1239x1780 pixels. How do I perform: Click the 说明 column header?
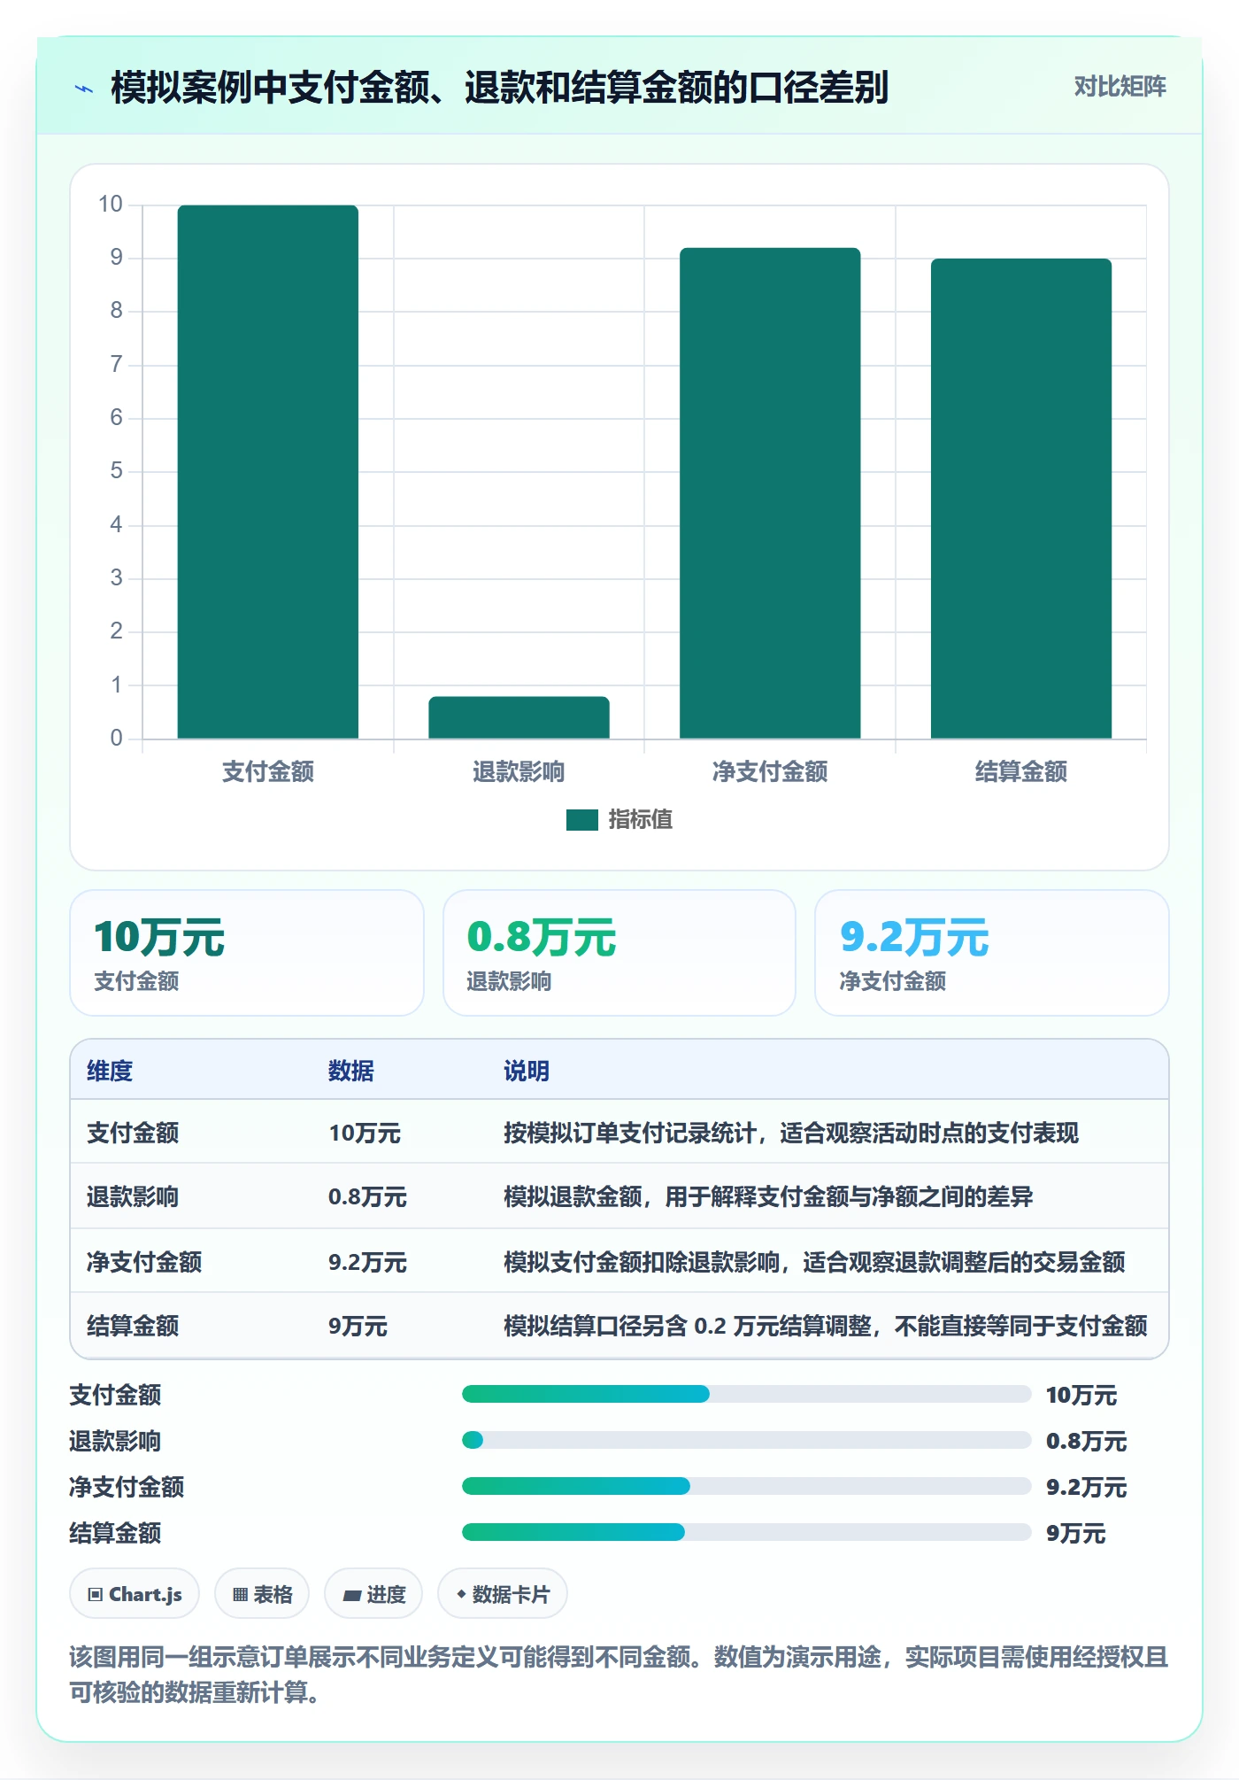[527, 1071]
